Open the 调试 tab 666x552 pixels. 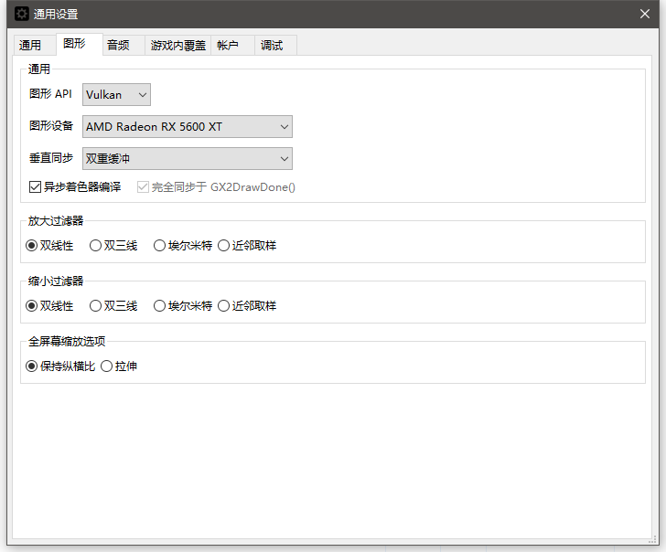(272, 45)
